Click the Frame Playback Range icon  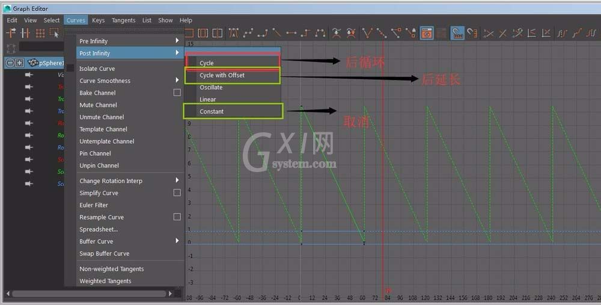203,33
